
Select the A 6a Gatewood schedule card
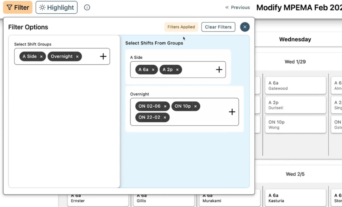[295, 85]
